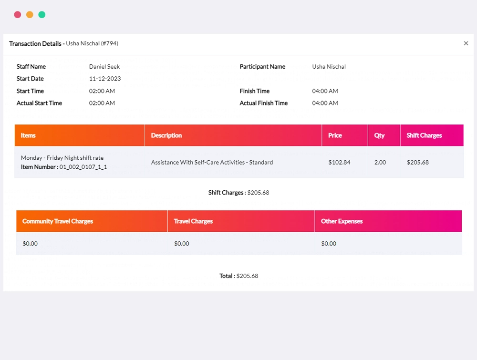Click the Assistance With Self-Care Activities description
Image resolution: width=477 pixels, height=360 pixels.
(212, 163)
